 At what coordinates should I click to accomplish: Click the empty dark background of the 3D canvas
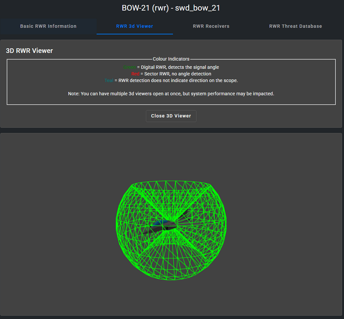click(55, 224)
